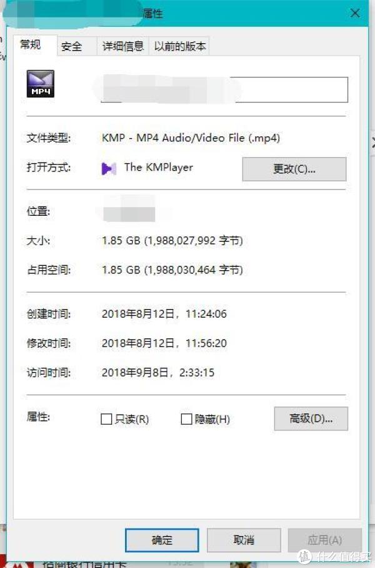This screenshot has width=375, height=568.
Task: Cancel the dialog via 取消
Action: 244,540
